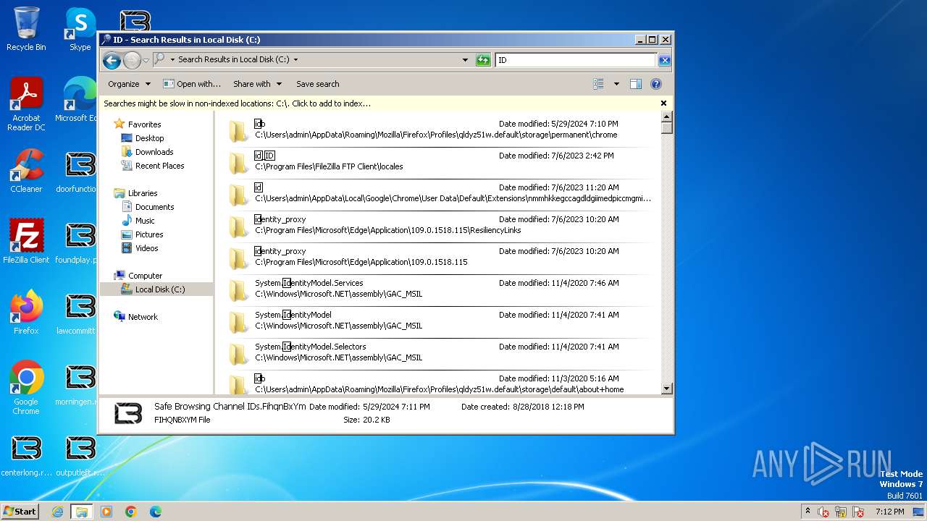Open the Share with menu
927x521 pixels.
pos(257,84)
